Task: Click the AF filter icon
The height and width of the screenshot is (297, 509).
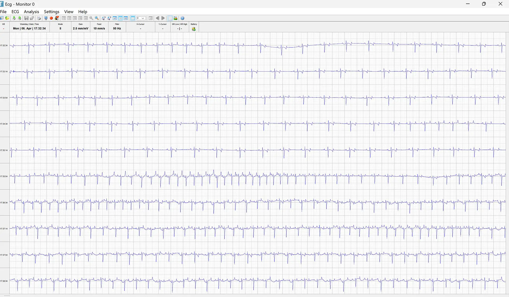Action: coord(115,18)
